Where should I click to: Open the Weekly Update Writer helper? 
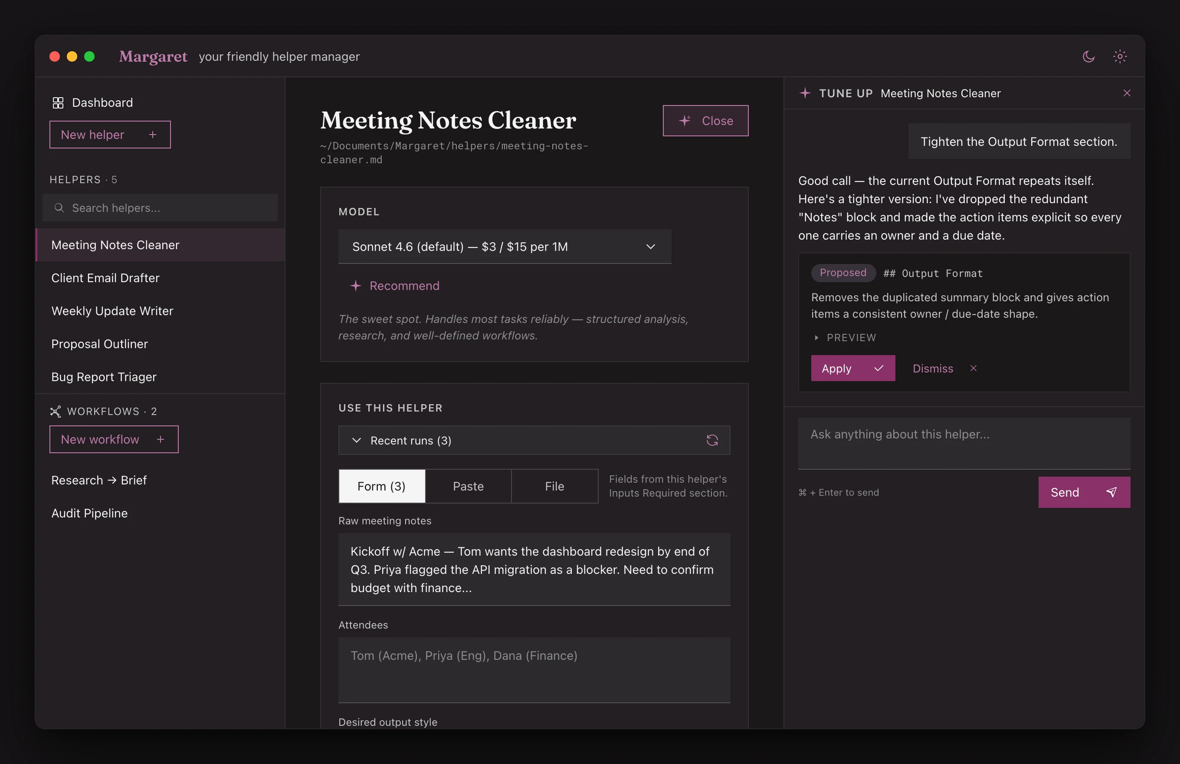pos(160,310)
